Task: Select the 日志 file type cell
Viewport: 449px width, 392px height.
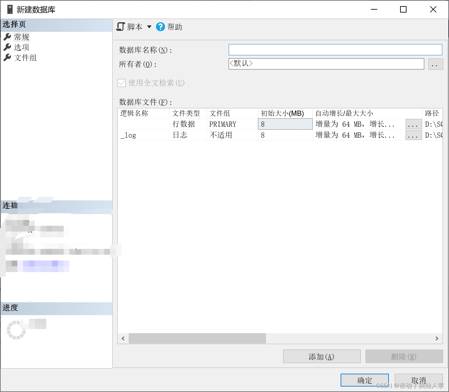Action: (188, 135)
